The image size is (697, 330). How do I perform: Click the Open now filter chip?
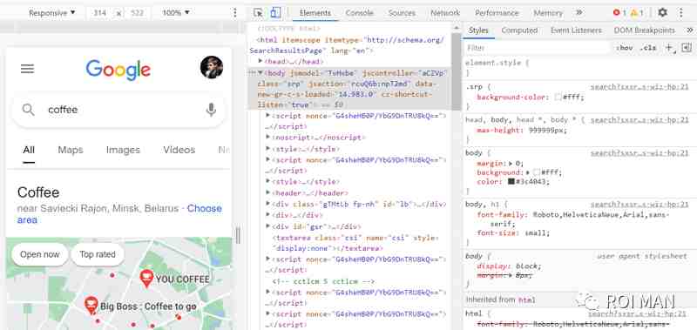click(40, 254)
